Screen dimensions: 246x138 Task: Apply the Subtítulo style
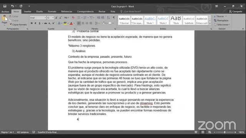point(189,20)
